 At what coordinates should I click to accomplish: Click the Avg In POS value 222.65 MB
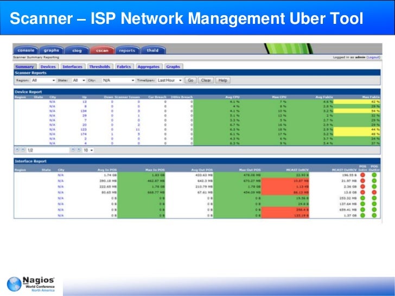click(x=108, y=186)
